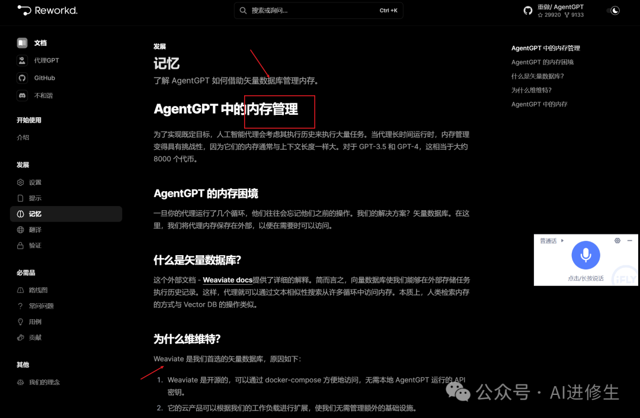This screenshot has width=640, height=418.
Task: Expand the 普通话 language dropdown arrow
Action: point(562,240)
